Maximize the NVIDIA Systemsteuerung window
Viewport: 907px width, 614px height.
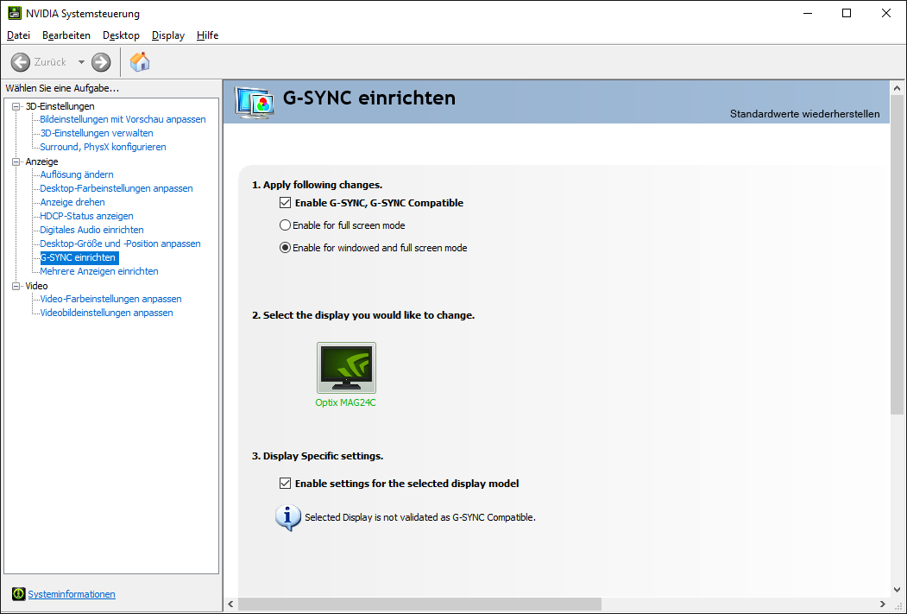(847, 13)
